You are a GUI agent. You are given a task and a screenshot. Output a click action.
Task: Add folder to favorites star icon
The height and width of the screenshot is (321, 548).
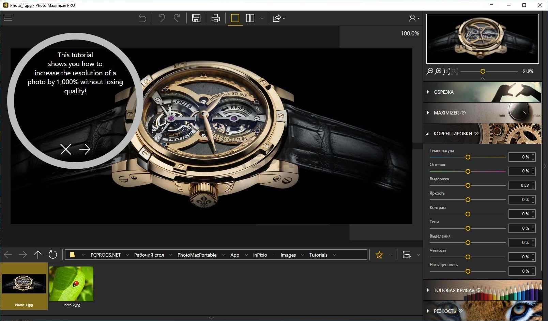(x=379, y=255)
